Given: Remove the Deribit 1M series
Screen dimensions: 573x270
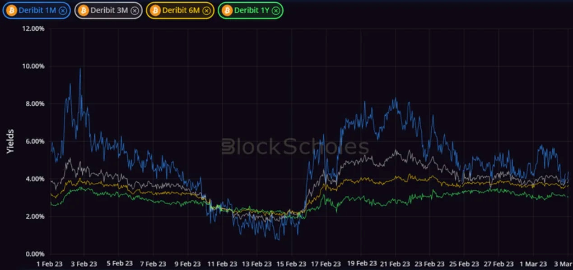Looking at the screenshot, I should (x=63, y=10).
